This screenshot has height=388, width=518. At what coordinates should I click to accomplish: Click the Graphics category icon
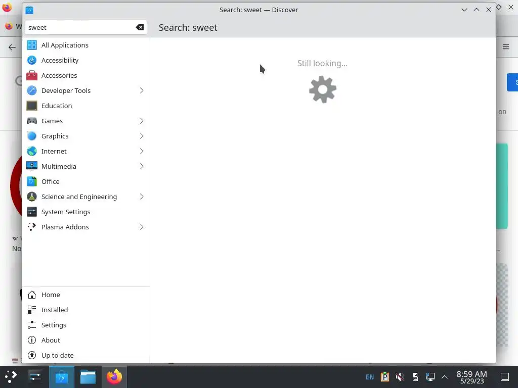pyautogui.click(x=32, y=136)
